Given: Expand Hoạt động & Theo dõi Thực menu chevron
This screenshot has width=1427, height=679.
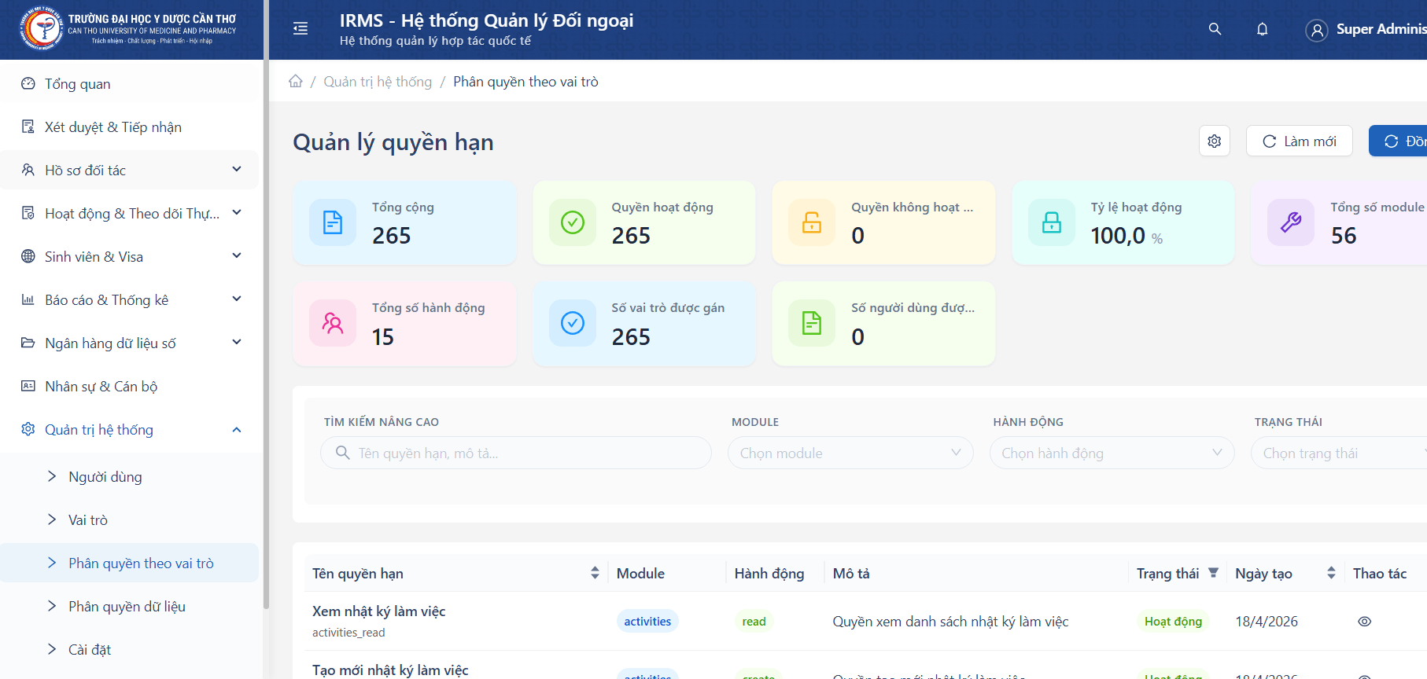Looking at the screenshot, I should coord(237,213).
